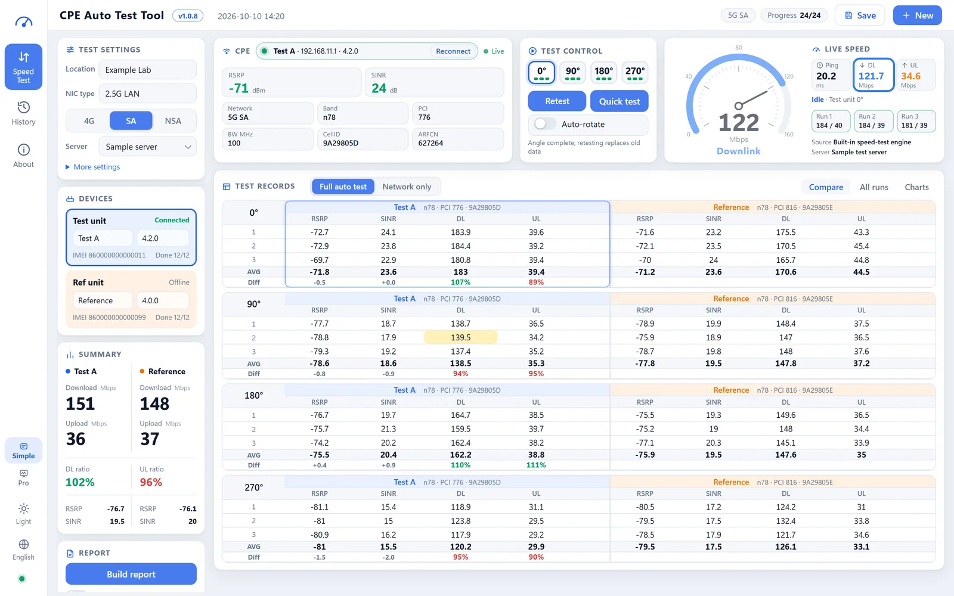The height and width of the screenshot is (596, 954).
Task: Click the Retest button
Action: [x=557, y=101]
